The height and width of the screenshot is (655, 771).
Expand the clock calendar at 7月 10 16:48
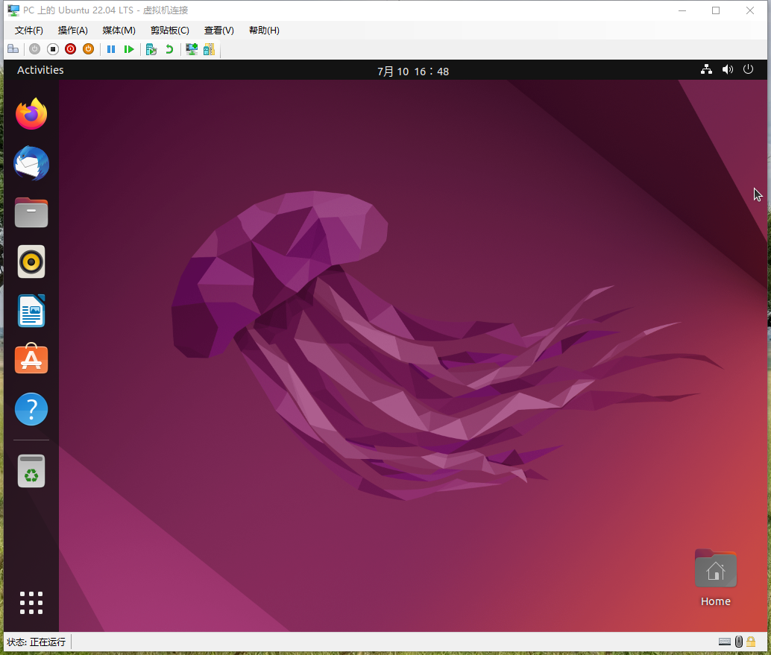tap(413, 72)
